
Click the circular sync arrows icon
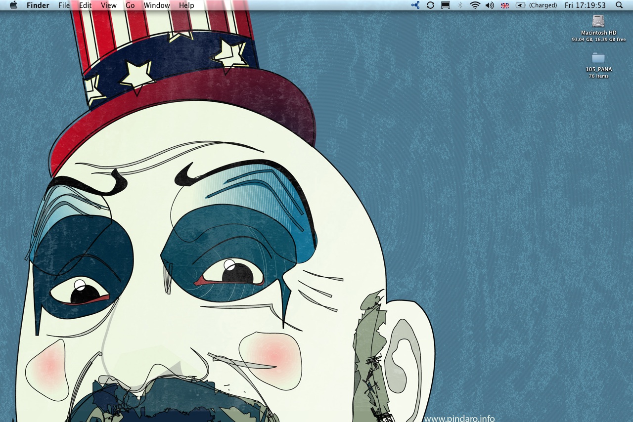point(430,5)
